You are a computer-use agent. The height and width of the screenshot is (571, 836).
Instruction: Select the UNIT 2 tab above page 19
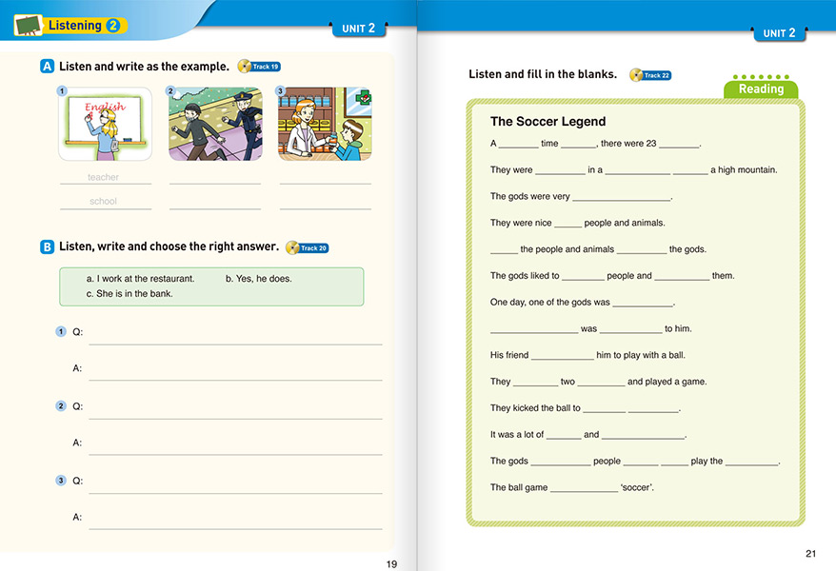[x=358, y=29]
